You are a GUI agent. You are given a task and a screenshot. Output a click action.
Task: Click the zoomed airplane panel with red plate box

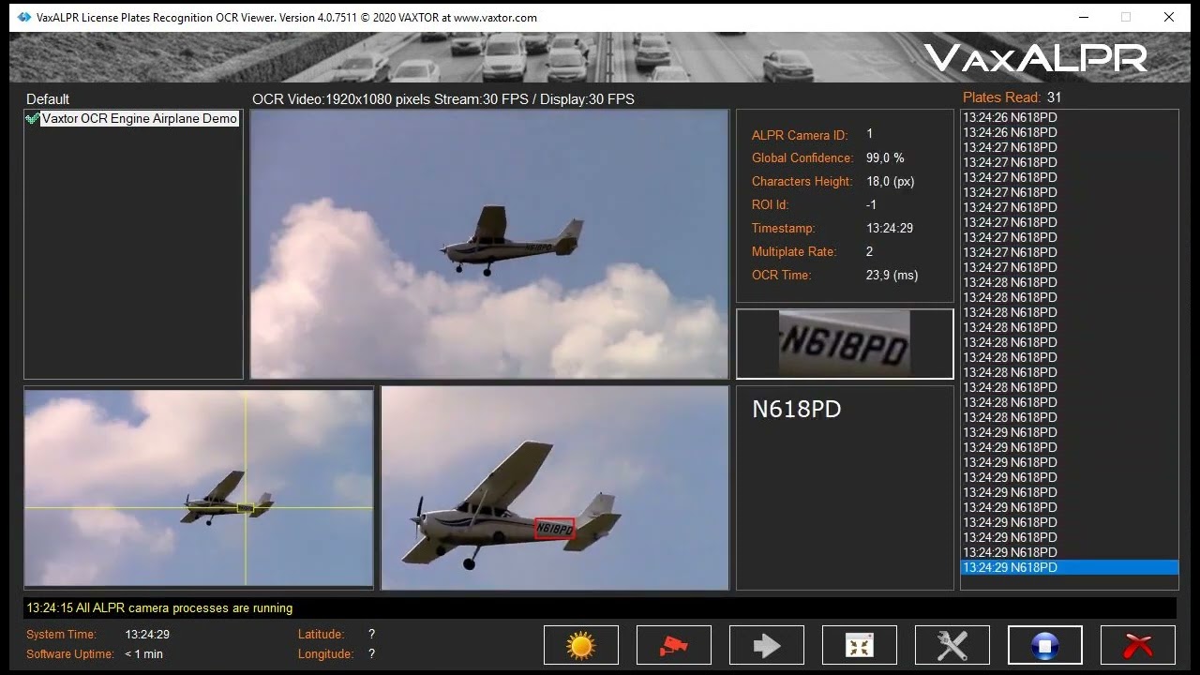(x=555, y=488)
